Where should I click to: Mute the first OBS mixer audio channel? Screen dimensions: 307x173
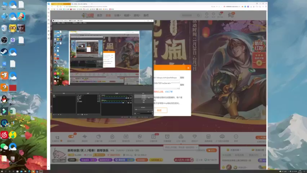tap(129, 98)
